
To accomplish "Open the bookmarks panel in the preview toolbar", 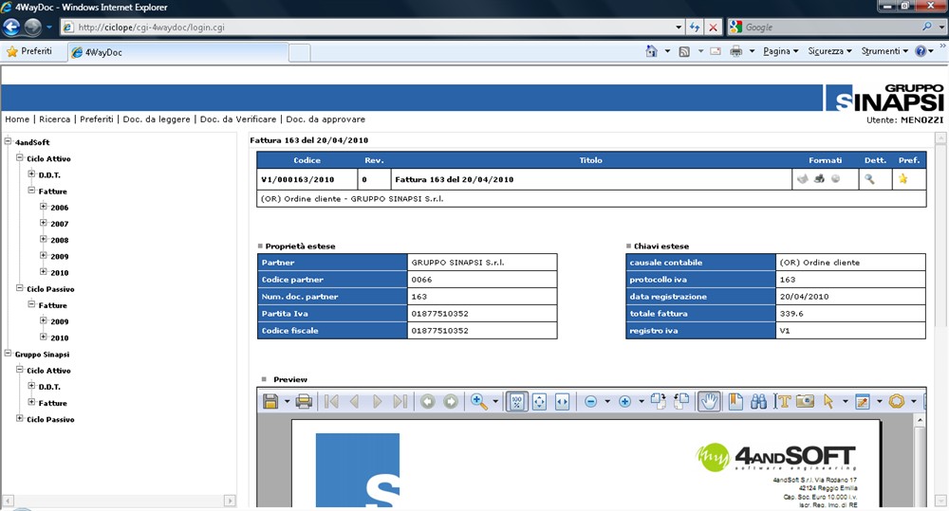I will tap(735, 402).
